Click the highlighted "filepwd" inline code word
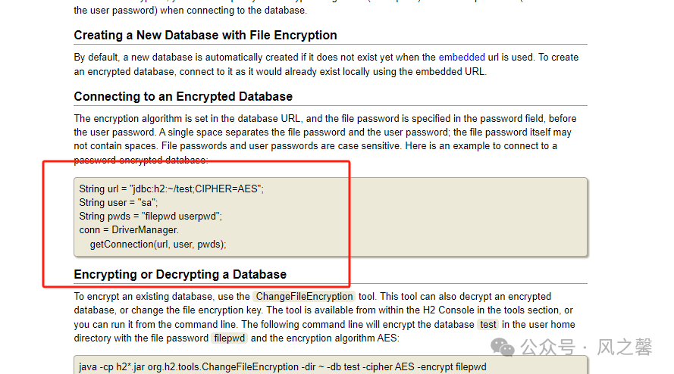This screenshot has height=374, width=674. coord(230,338)
